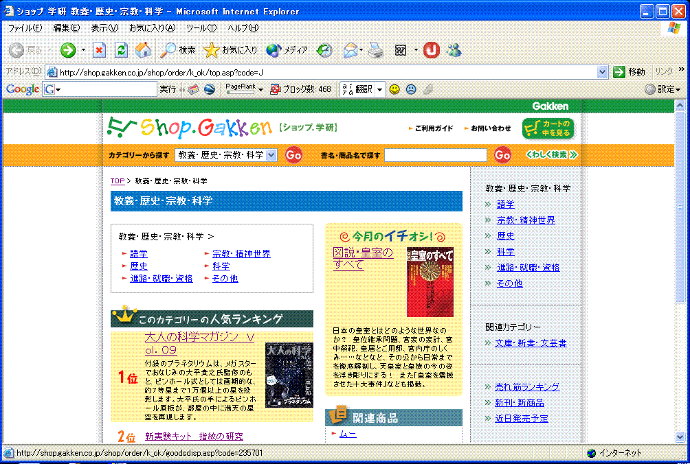The width and height of the screenshot is (690, 464).
Task: Click the 宗教・精神世界 sidebar link
Action: 526,220
